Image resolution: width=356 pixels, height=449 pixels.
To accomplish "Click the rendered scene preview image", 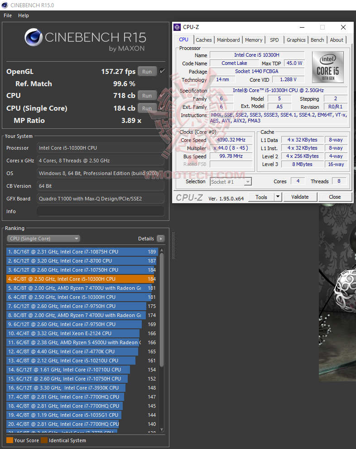I will tap(337, 292).
